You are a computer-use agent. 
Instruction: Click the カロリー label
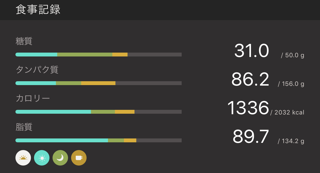[33, 98]
